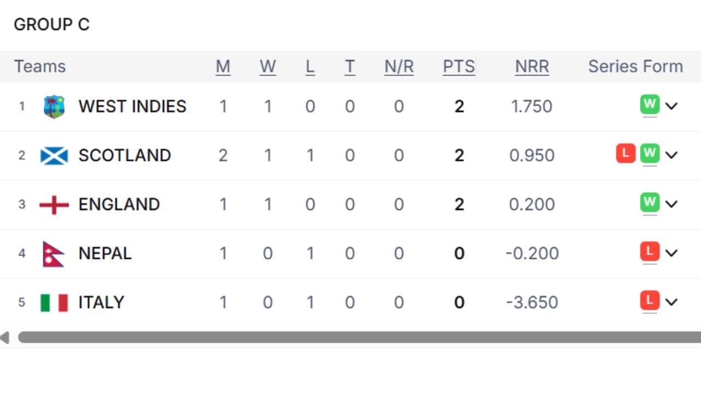This screenshot has height=394, width=701.
Task: Click the West Indies flag icon
Action: tap(53, 106)
